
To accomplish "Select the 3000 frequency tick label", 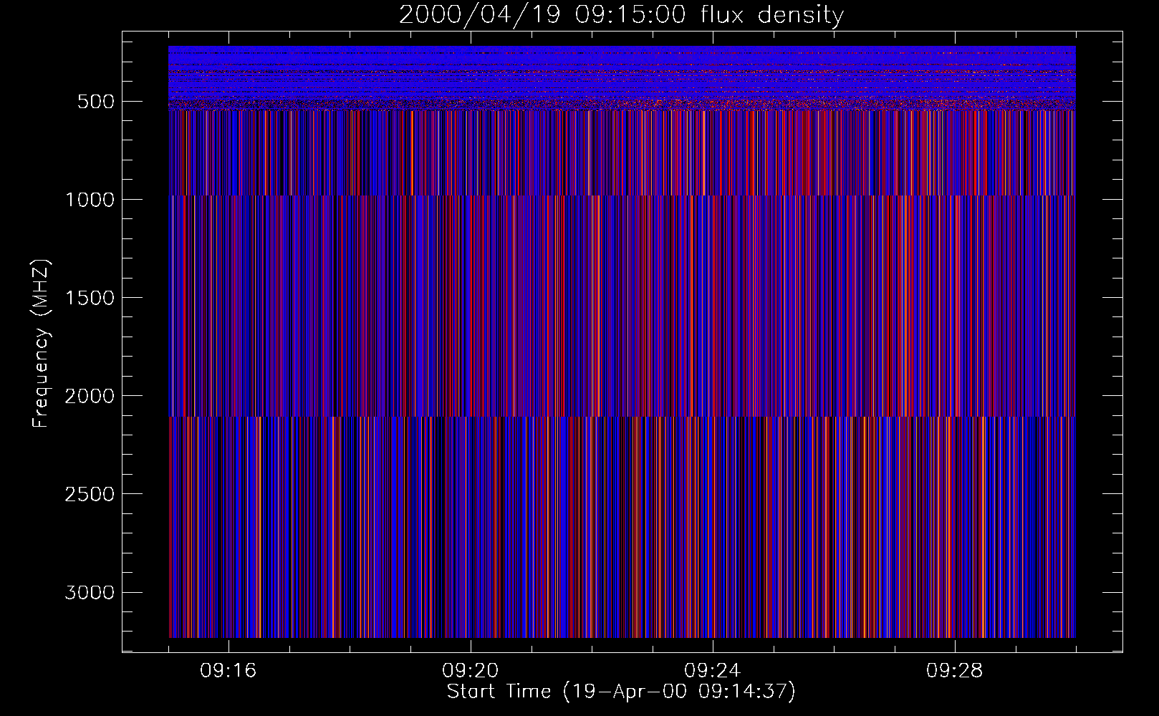I will [x=90, y=592].
